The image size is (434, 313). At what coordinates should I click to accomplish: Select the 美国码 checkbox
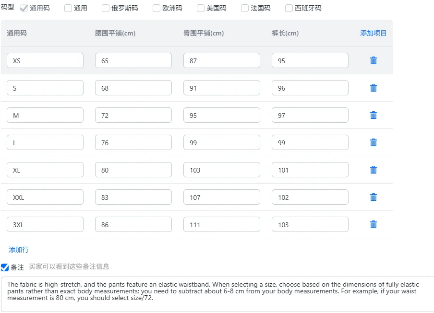pyautogui.click(x=201, y=8)
